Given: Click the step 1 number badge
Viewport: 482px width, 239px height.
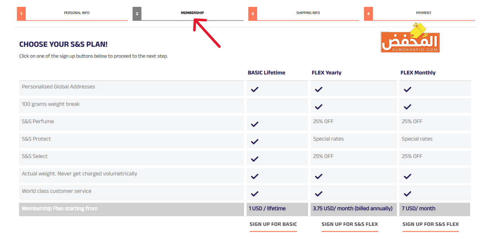Looking at the screenshot, I should 21,14.
